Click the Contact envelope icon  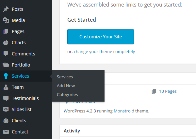6,132
